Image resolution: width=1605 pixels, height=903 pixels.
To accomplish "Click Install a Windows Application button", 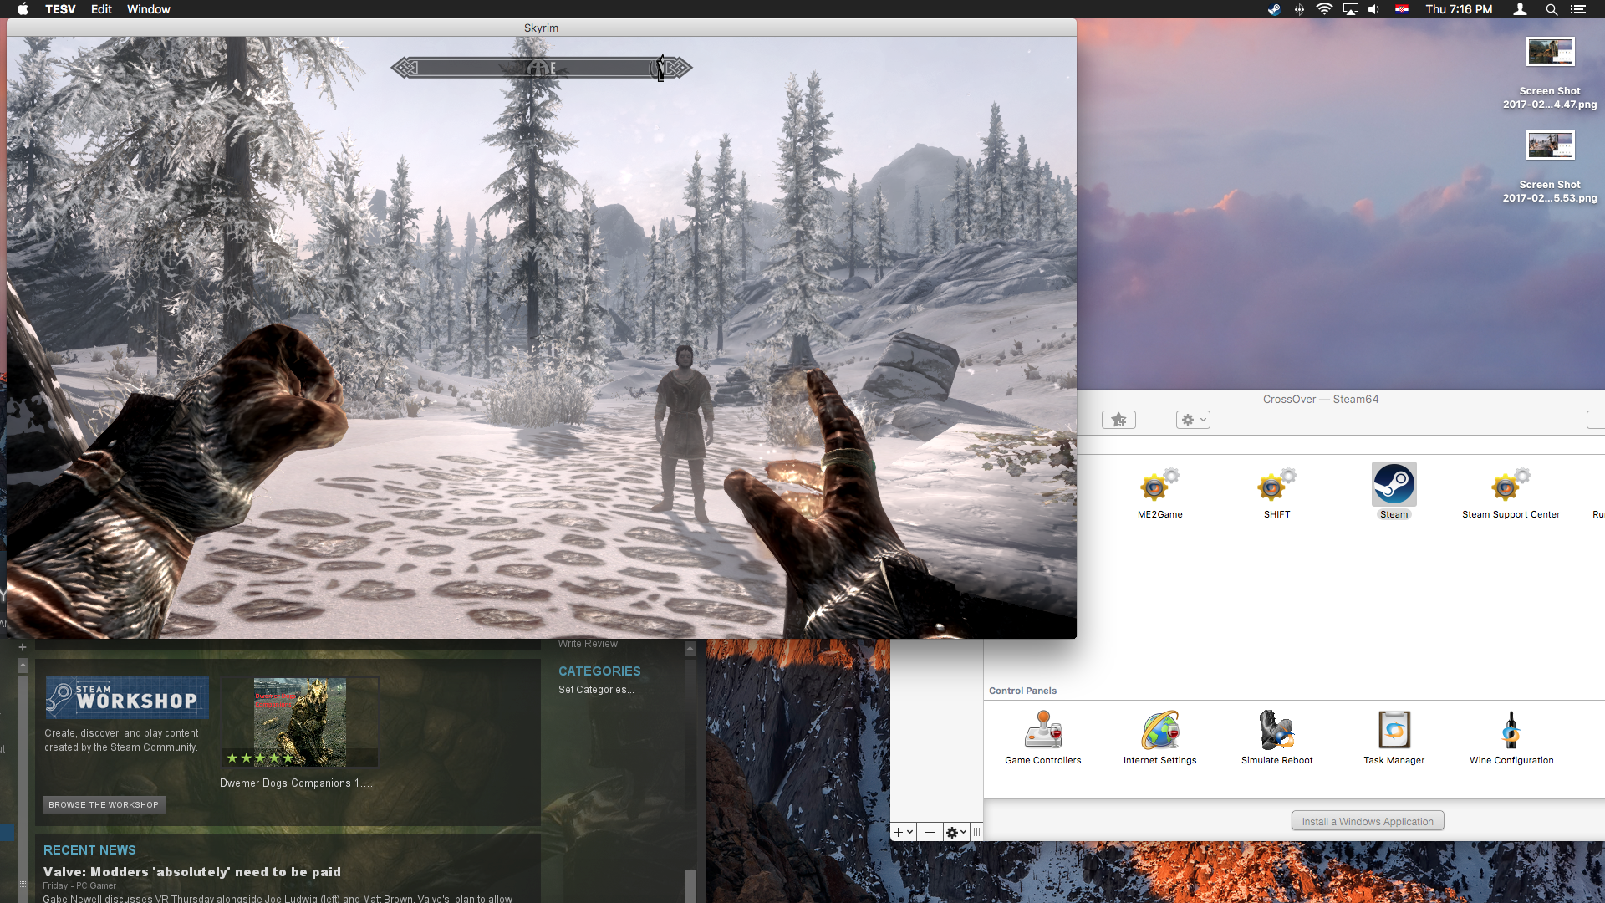I will 1367,821.
